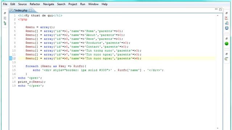Screen dimensions: 232x130
Task: Maximize the editor area
Action: [220, 10]
